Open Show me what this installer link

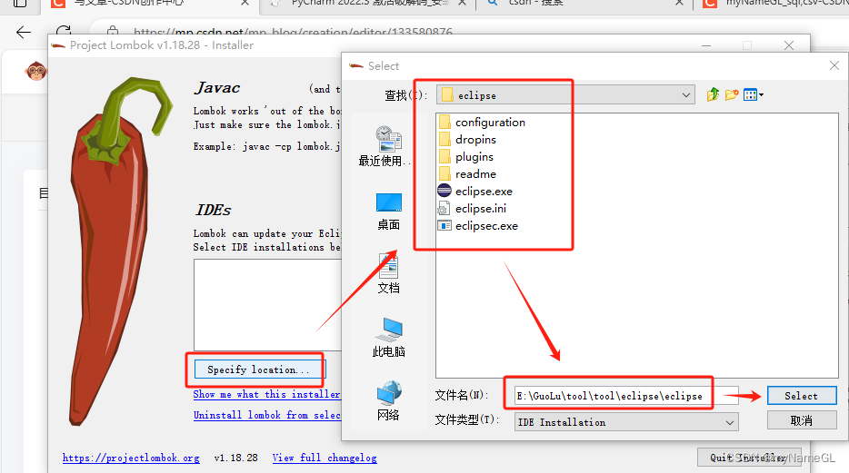click(x=267, y=395)
